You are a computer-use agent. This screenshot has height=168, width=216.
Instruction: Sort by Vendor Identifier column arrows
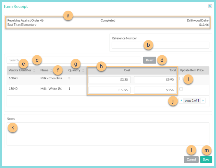click(34, 70)
